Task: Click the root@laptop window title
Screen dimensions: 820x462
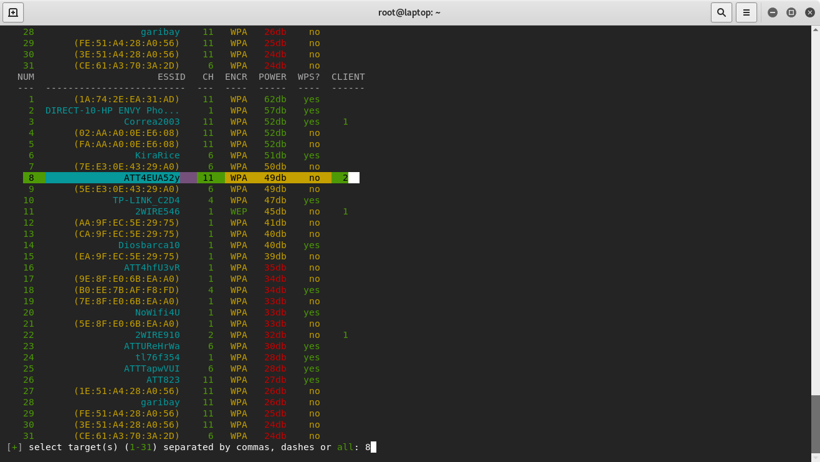Action: (409, 12)
